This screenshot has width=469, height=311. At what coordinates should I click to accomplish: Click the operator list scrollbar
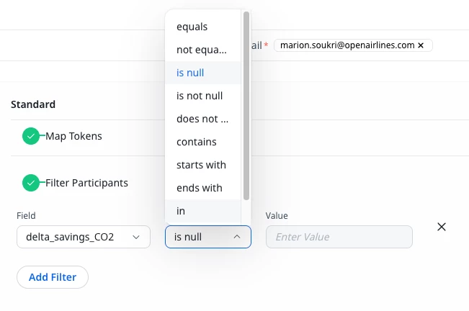246,104
